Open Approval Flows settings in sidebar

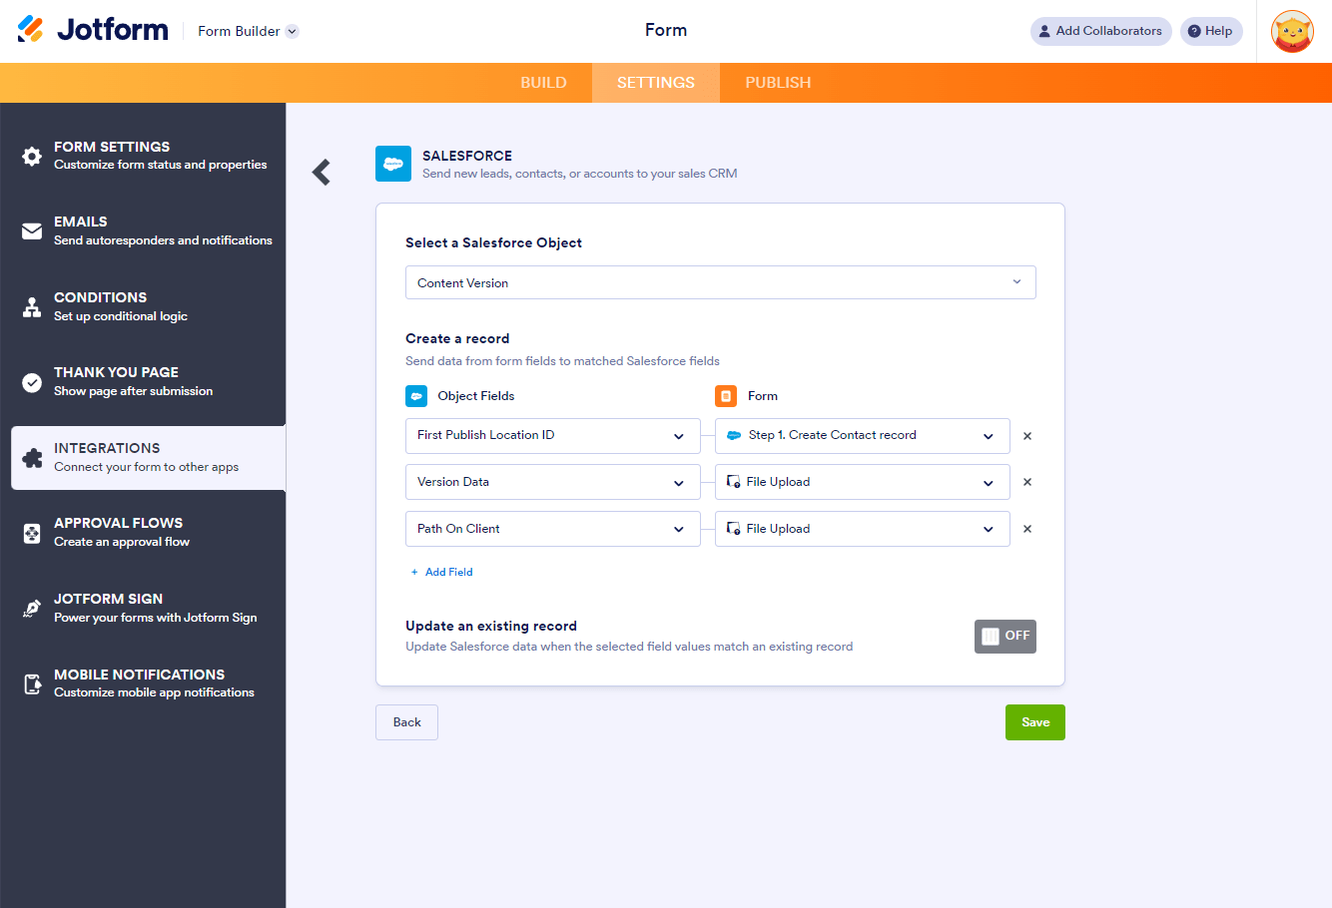[x=148, y=533]
